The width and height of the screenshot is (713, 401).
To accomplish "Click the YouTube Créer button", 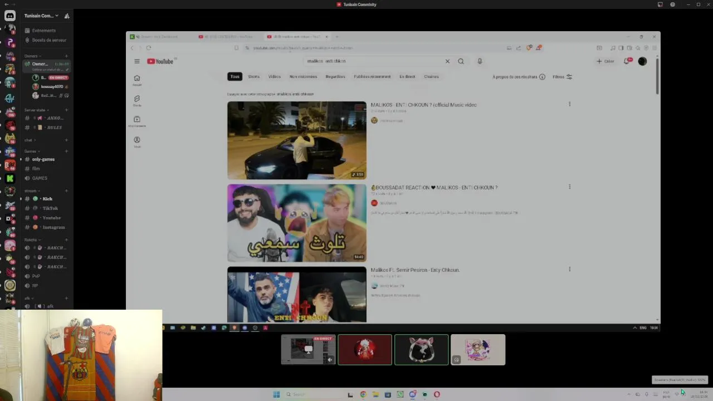I will click(605, 61).
